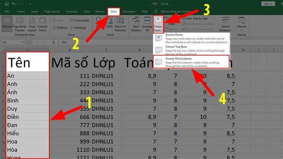Click Reset Window Position
This screenshot has height=159, width=283.
199,29
